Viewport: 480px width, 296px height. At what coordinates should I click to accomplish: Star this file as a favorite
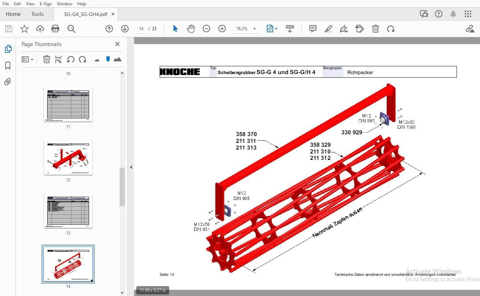(x=24, y=29)
